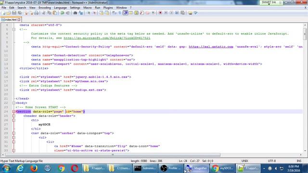Launch Opera from the taskbar

(x=75, y=168)
